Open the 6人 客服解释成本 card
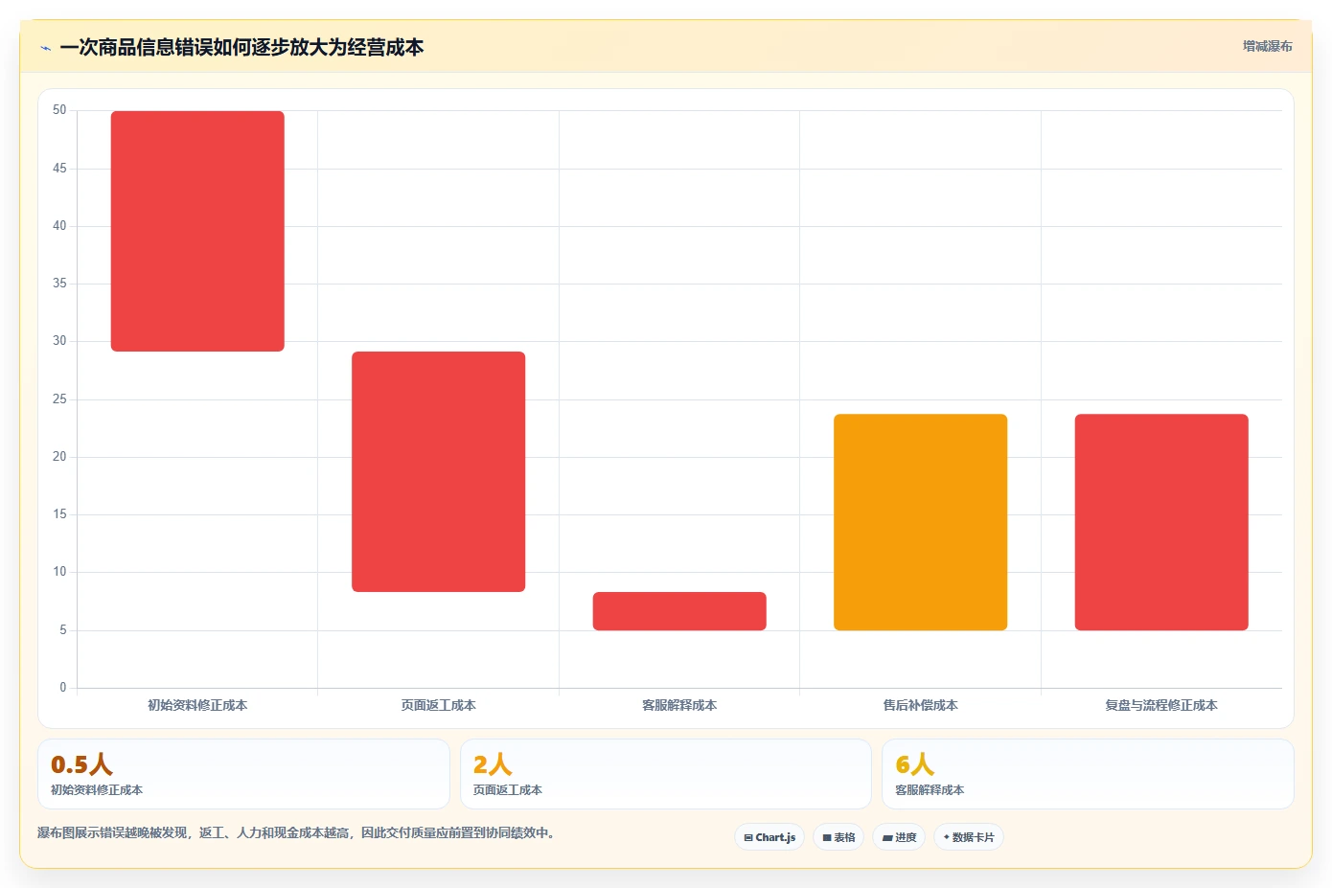The image size is (1332, 888). (1088, 774)
